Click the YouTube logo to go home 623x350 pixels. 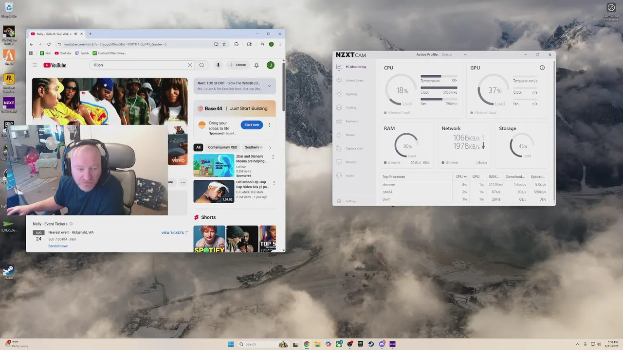tap(55, 65)
